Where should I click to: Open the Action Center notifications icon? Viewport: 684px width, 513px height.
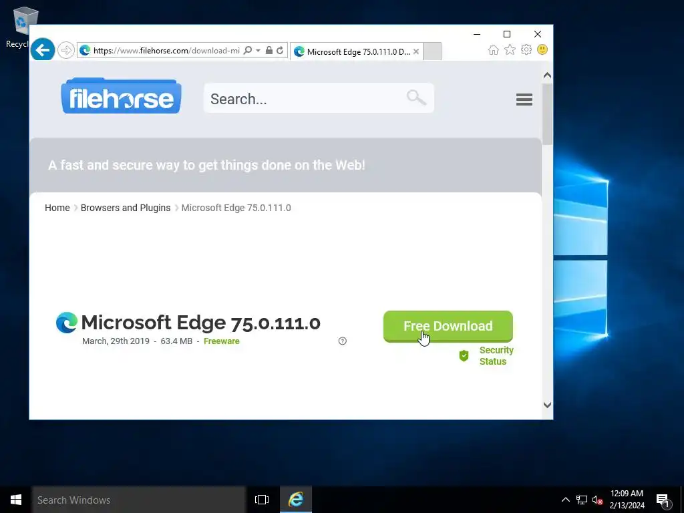pos(663,500)
